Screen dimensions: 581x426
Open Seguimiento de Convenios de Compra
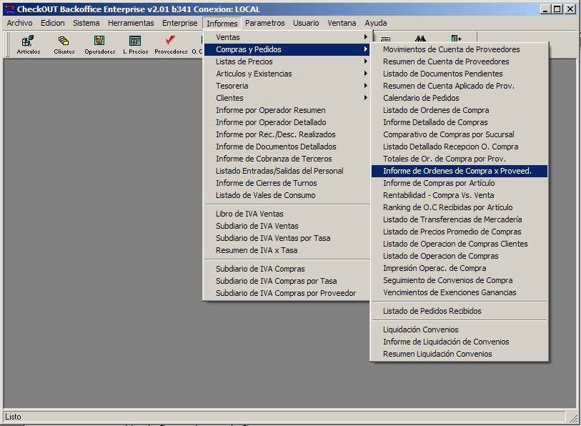coord(460,280)
